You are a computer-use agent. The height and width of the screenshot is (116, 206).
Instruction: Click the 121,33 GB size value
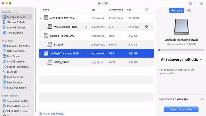click(x=133, y=18)
